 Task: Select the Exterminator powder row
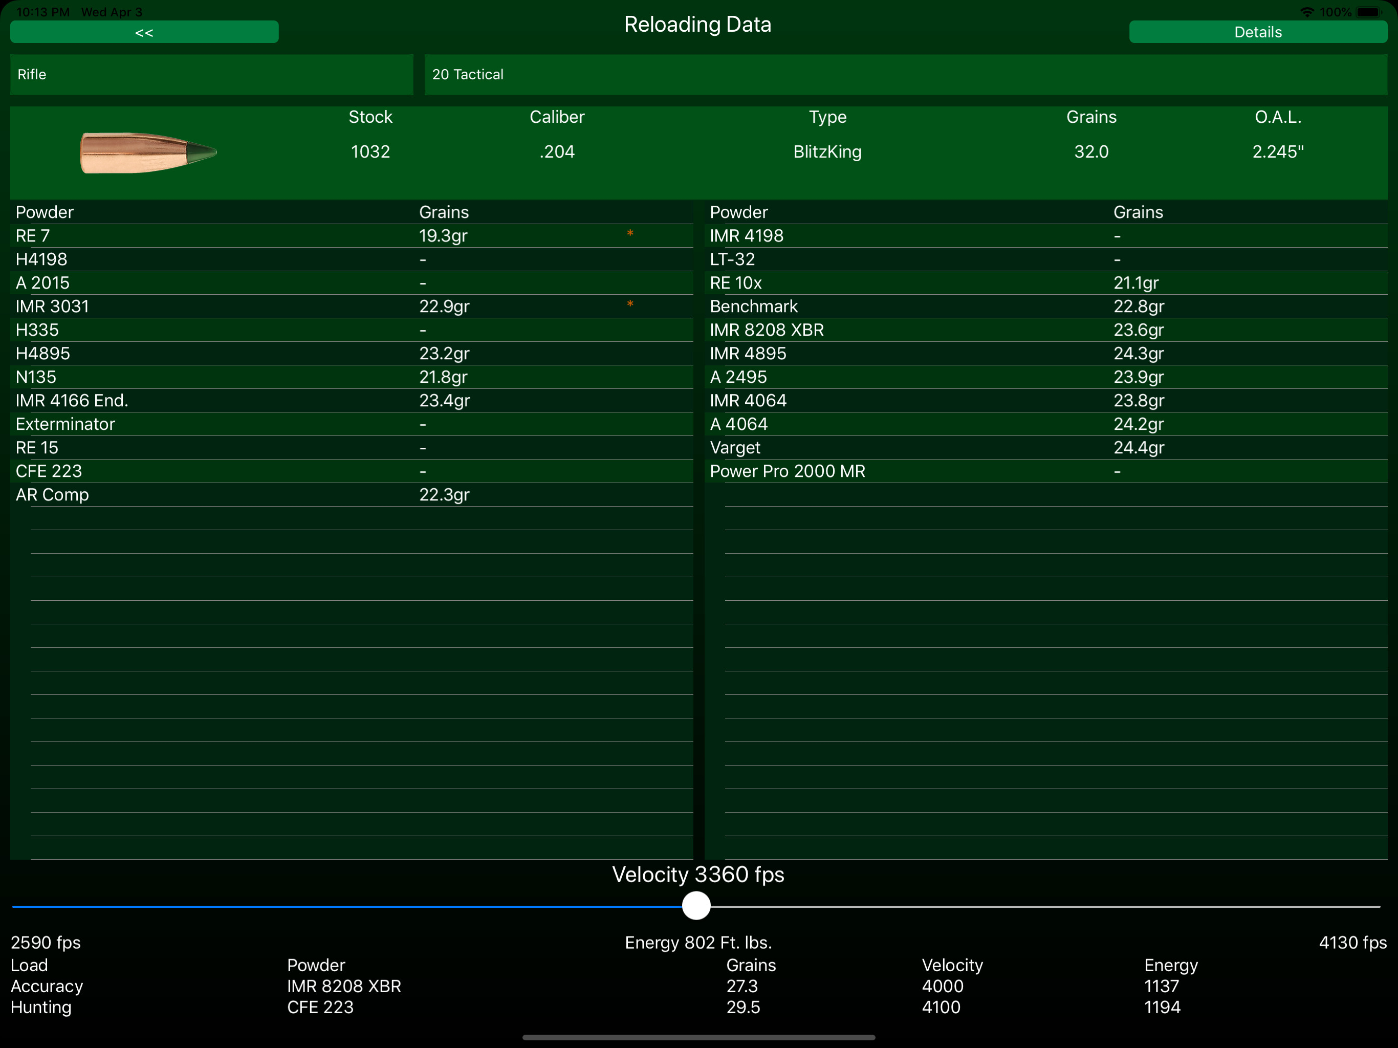click(352, 424)
